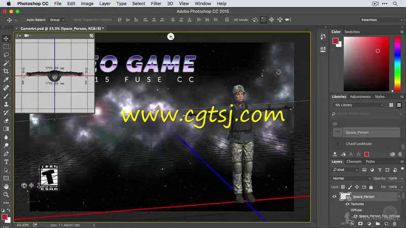Switch to the Styles tab

[x=380, y=97]
